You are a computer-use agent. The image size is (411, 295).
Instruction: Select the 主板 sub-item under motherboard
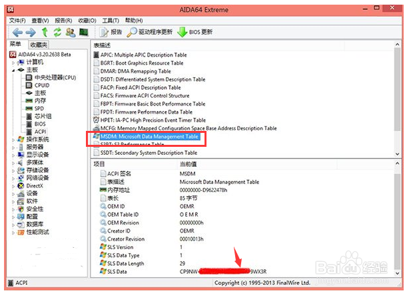(x=36, y=93)
